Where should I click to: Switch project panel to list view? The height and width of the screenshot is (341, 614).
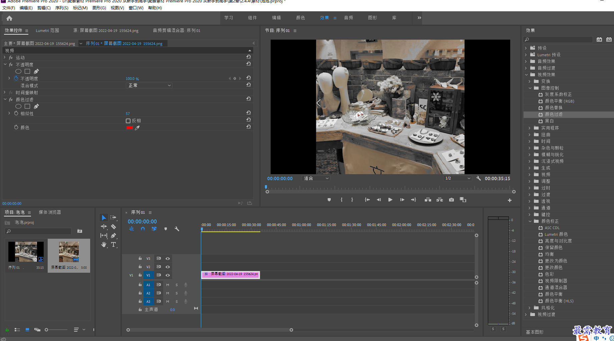17,330
